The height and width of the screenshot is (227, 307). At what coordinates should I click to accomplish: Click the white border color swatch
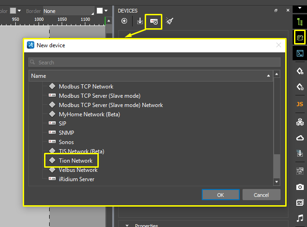tap(99, 11)
